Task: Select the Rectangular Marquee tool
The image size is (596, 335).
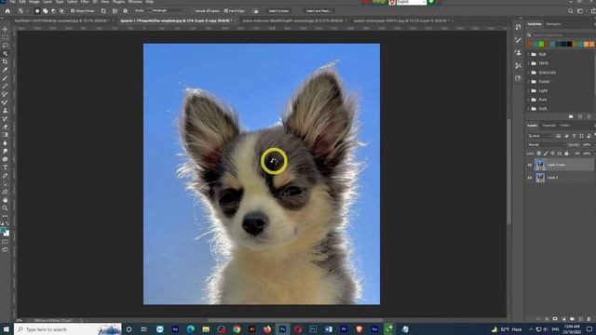Action: point(5,37)
